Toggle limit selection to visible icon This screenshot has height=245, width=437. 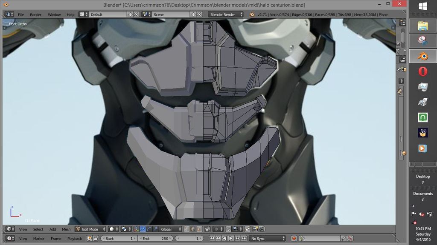207,229
